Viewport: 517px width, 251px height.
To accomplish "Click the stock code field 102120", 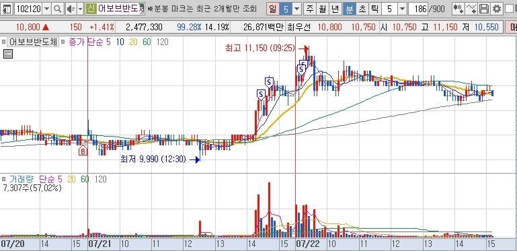I will pyautogui.click(x=28, y=9).
